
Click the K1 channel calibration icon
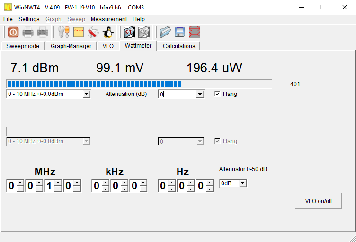(129, 32)
